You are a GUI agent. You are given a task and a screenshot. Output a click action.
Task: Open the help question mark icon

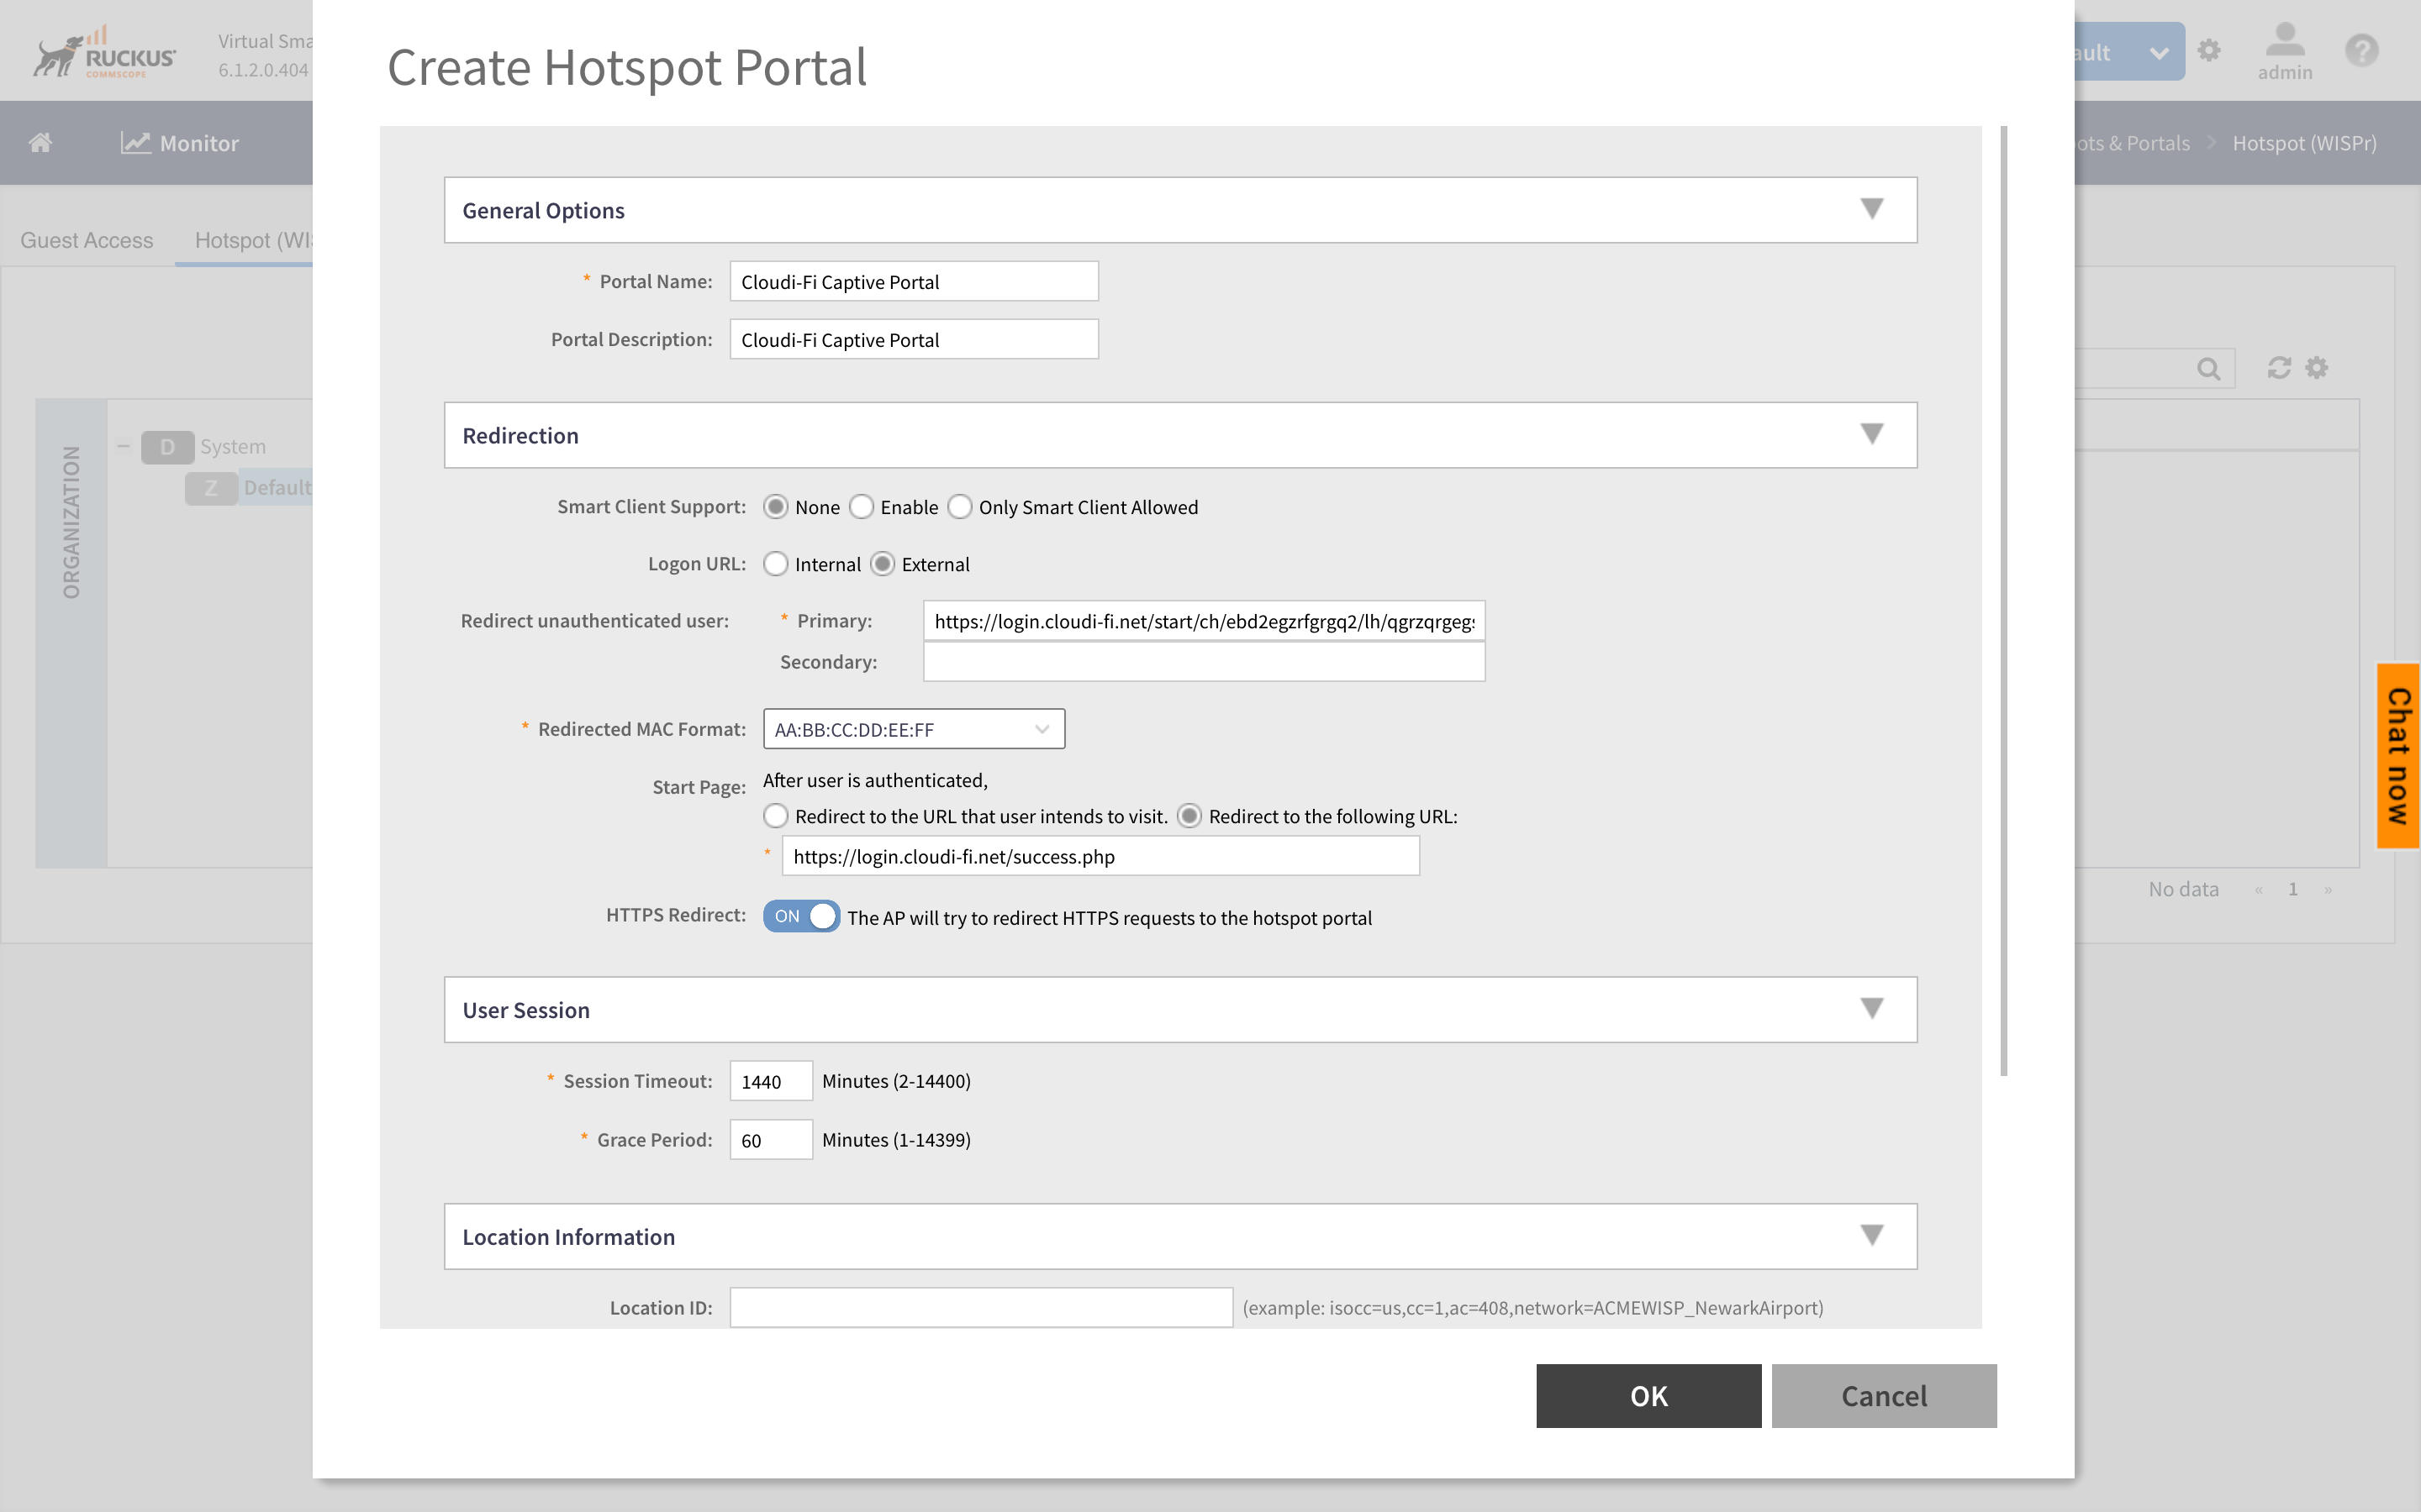tap(2361, 50)
